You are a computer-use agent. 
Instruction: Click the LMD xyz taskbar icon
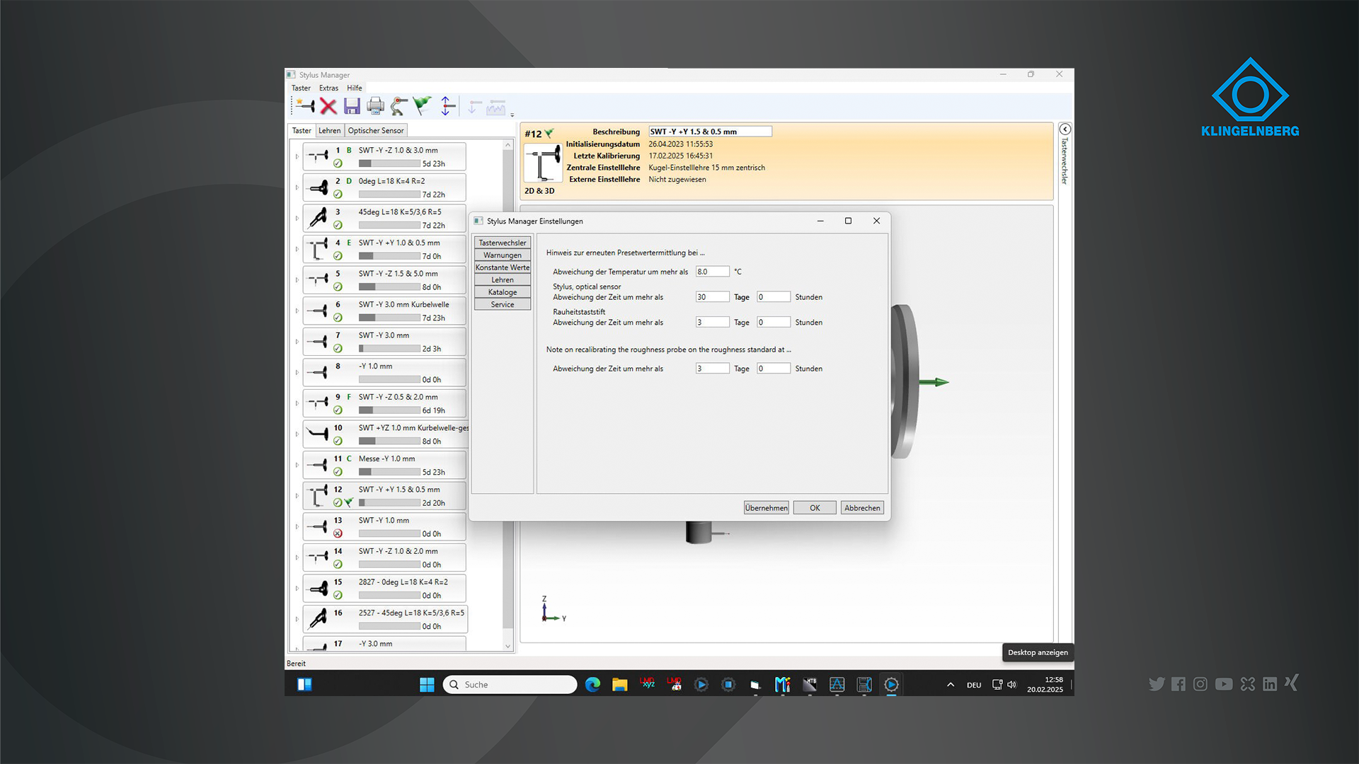pos(647,684)
